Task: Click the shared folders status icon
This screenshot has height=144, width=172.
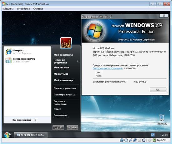Action: click(139, 140)
